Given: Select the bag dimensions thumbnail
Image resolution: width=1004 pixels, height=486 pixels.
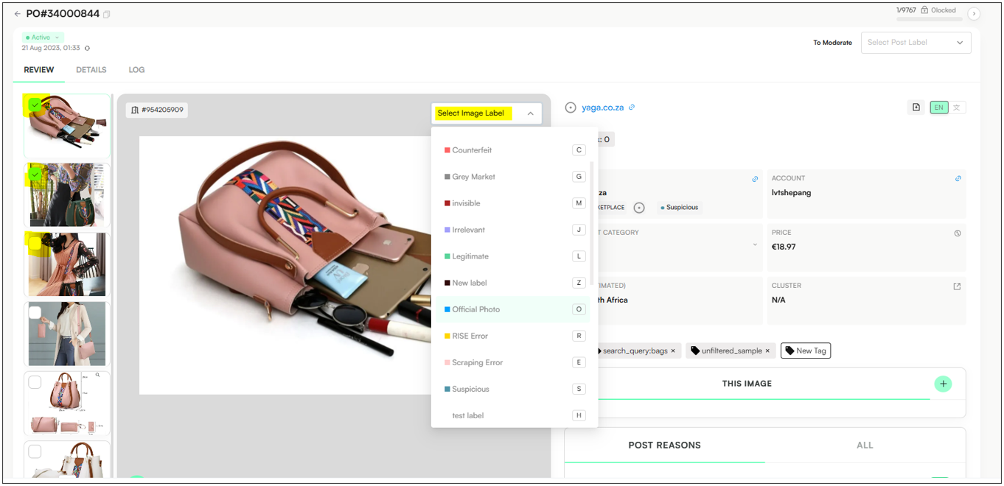Looking at the screenshot, I should pos(67,404).
